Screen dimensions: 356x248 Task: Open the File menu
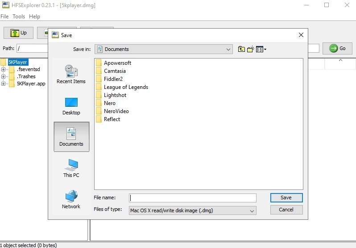pyautogui.click(x=4, y=17)
